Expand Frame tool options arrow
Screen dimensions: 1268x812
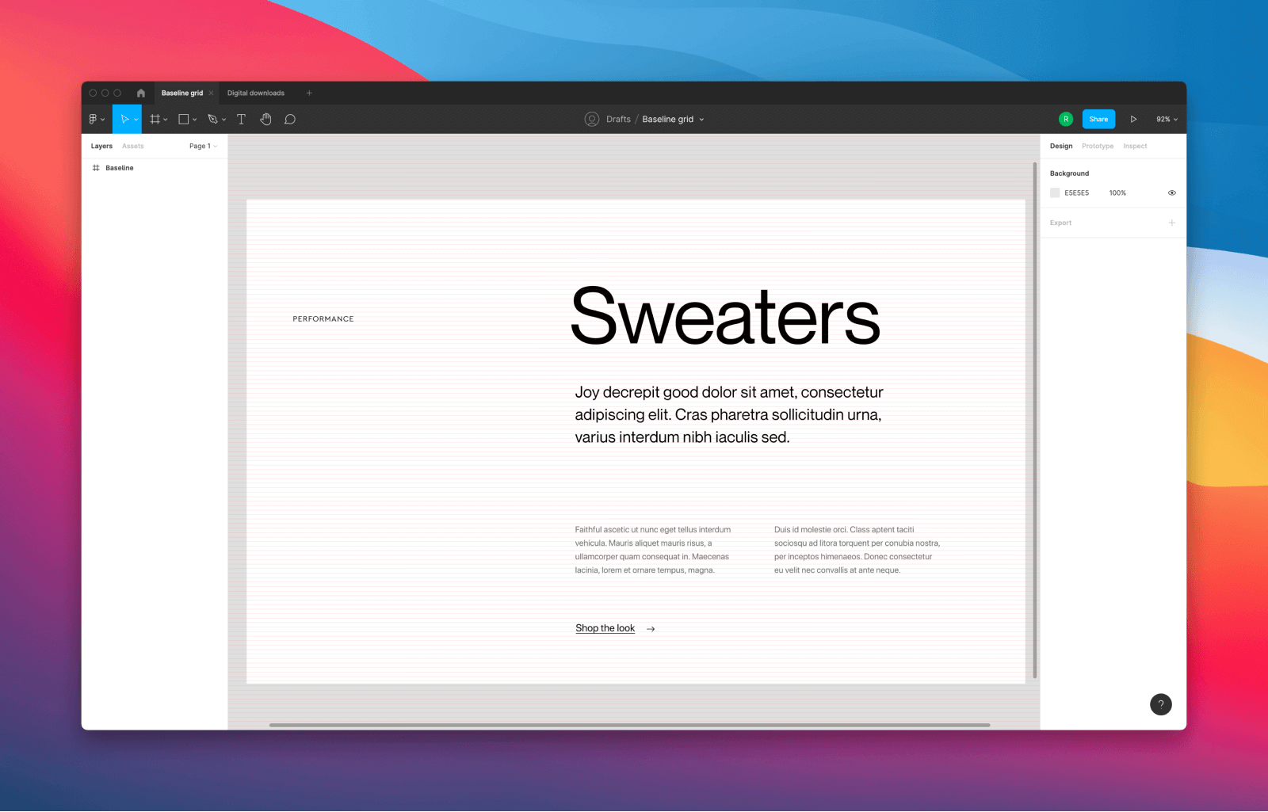pyautogui.click(x=166, y=120)
